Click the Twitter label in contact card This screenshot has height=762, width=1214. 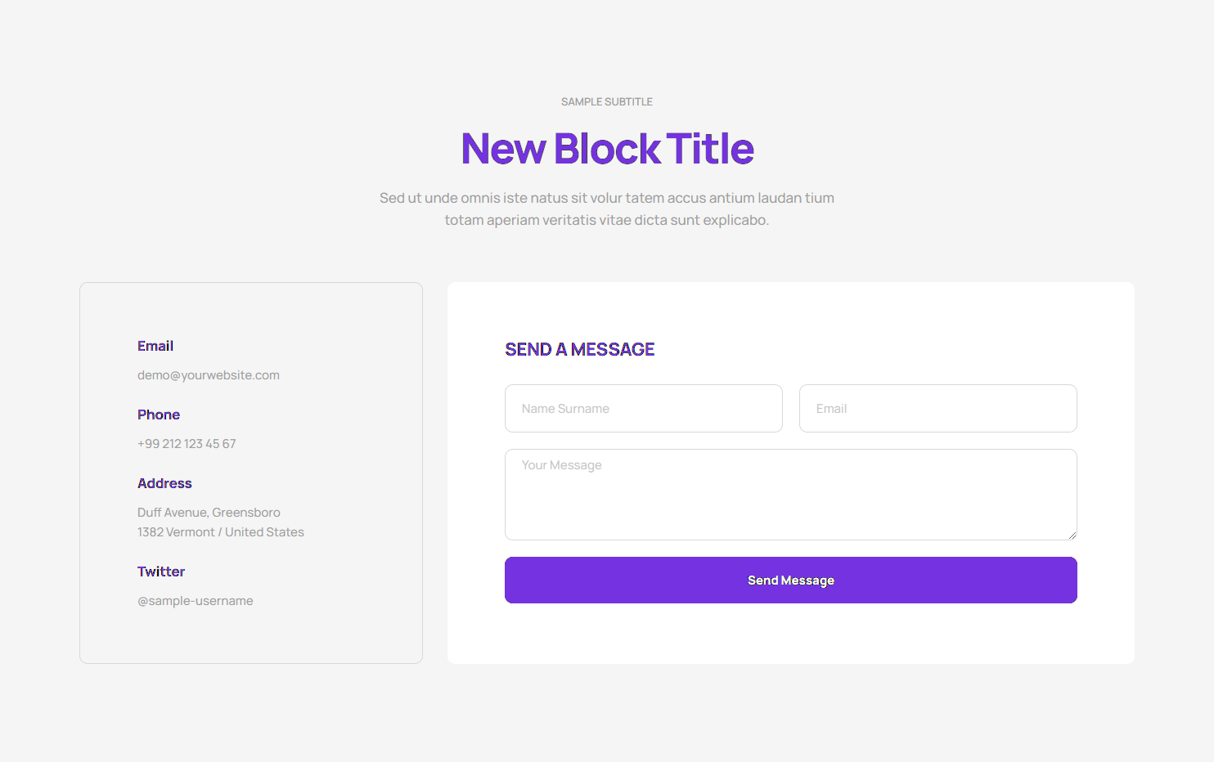(161, 571)
